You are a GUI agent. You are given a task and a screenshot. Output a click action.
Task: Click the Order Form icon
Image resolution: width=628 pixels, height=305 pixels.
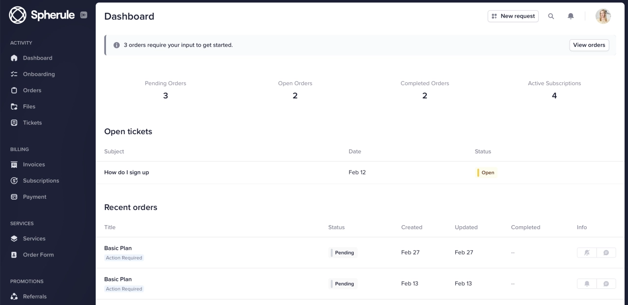coord(14,255)
